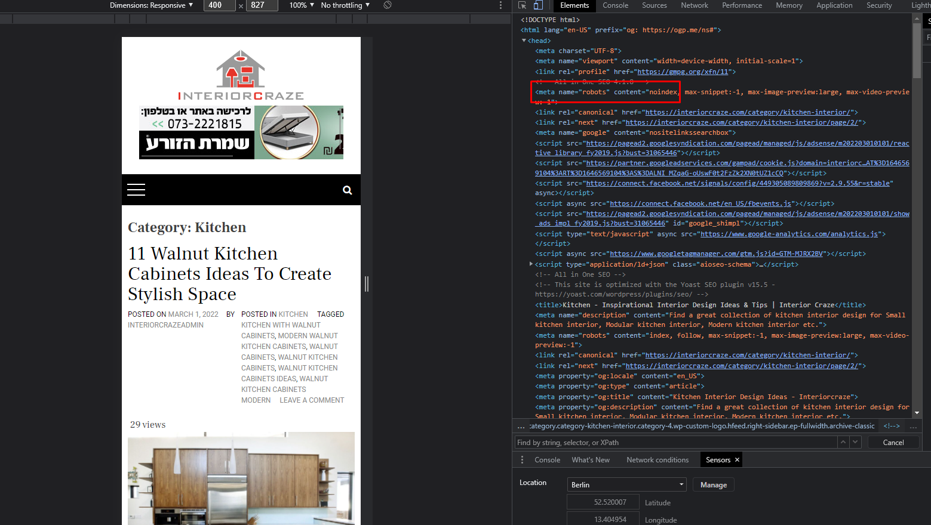The height and width of the screenshot is (525, 931).
Task: Open the Application tab
Action: pyautogui.click(x=835, y=5)
